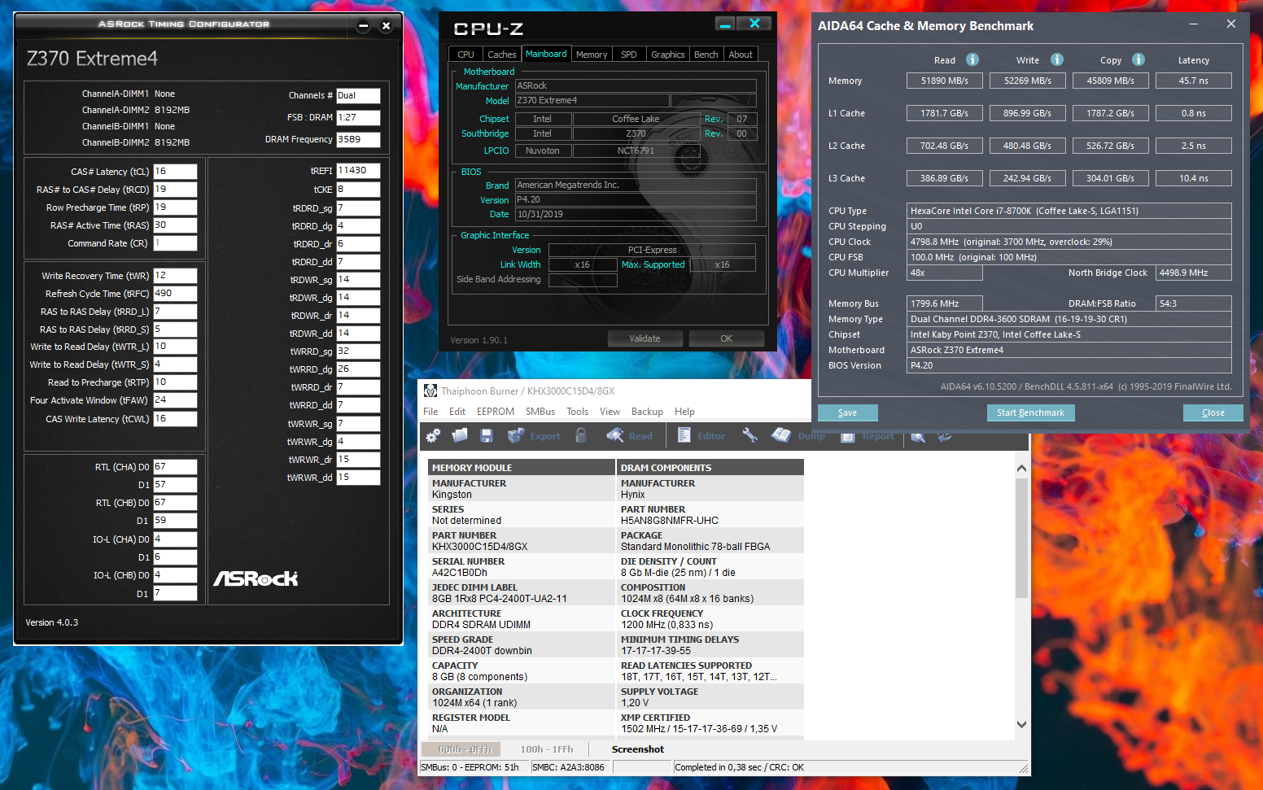This screenshot has height=790, width=1263.
Task: Open the Caches tab in CPU-Z
Action: 501,55
